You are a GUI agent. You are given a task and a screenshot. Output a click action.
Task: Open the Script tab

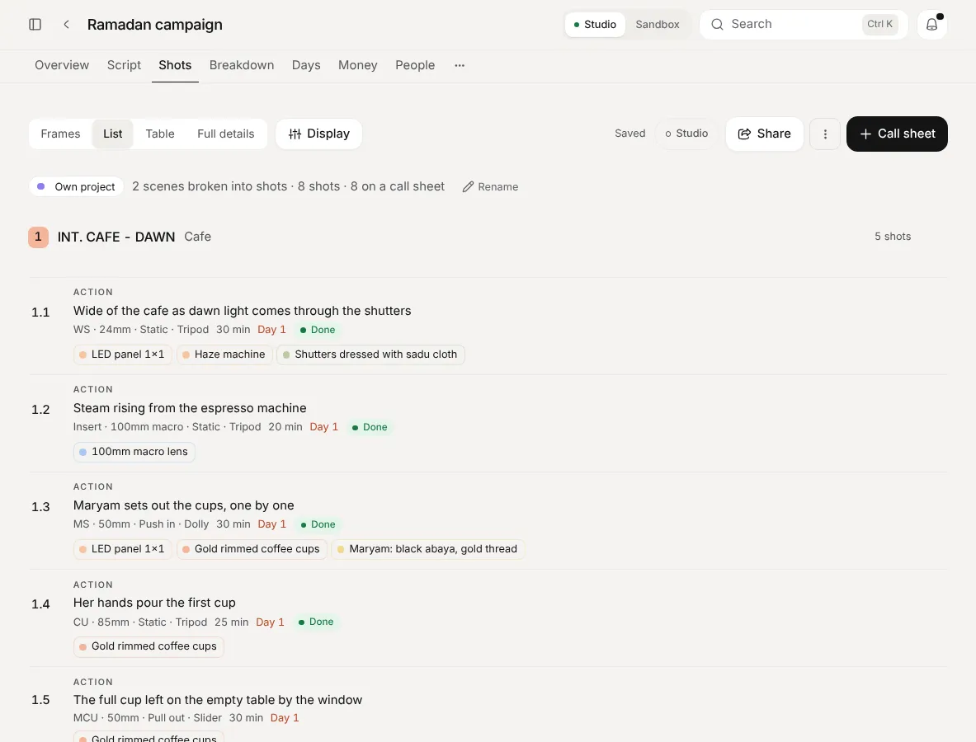coord(124,65)
